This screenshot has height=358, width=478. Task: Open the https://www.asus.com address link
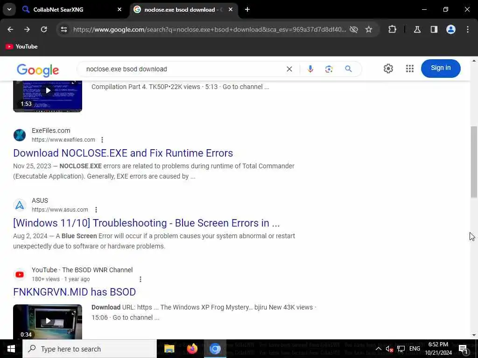point(60,210)
